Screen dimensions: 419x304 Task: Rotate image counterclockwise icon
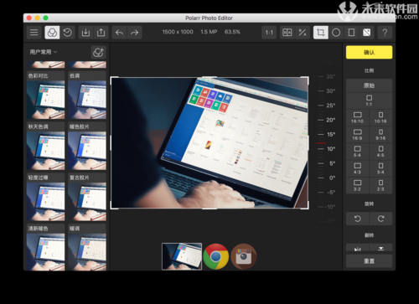358,219
